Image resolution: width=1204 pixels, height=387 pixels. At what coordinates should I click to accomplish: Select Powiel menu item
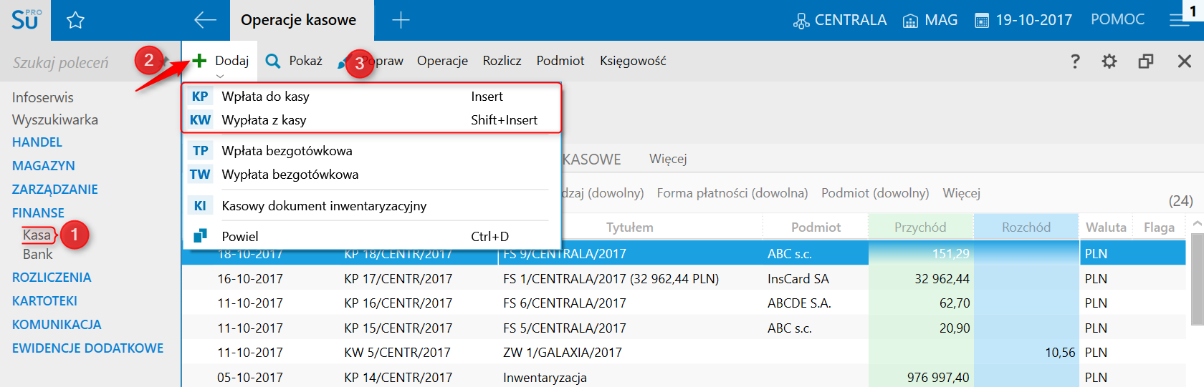240,237
